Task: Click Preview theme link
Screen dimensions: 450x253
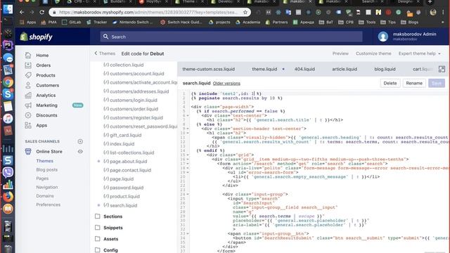Action: tap(340, 53)
